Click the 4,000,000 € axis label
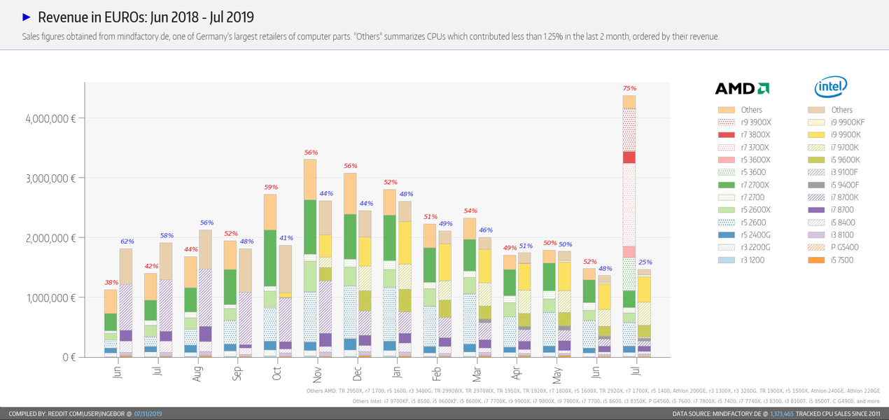The height and width of the screenshot is (420, 889). (50, 118)
